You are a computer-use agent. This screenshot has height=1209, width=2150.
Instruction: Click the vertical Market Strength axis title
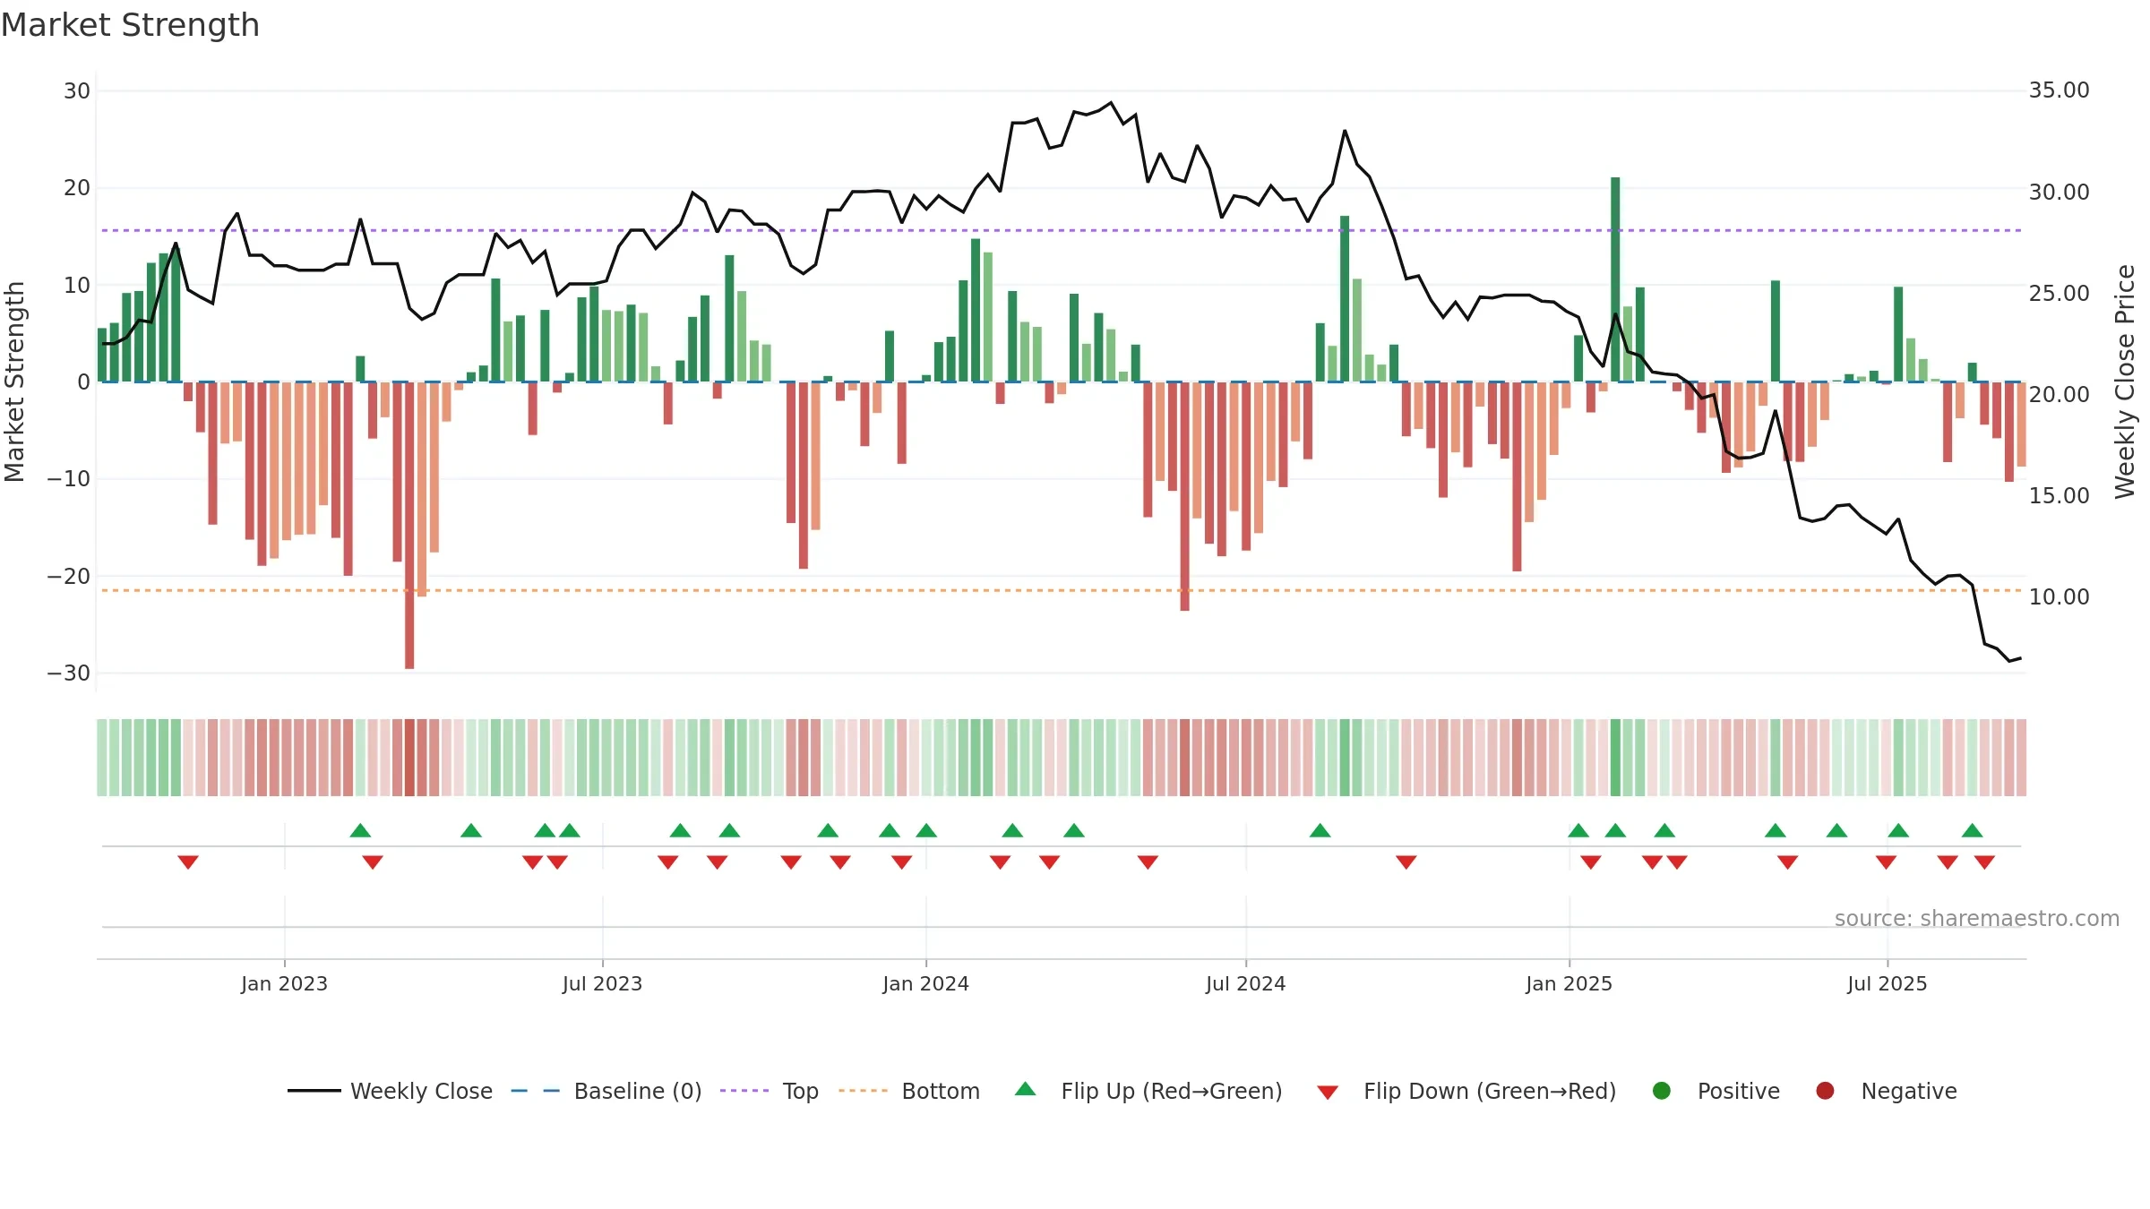[x=14, y=382]
